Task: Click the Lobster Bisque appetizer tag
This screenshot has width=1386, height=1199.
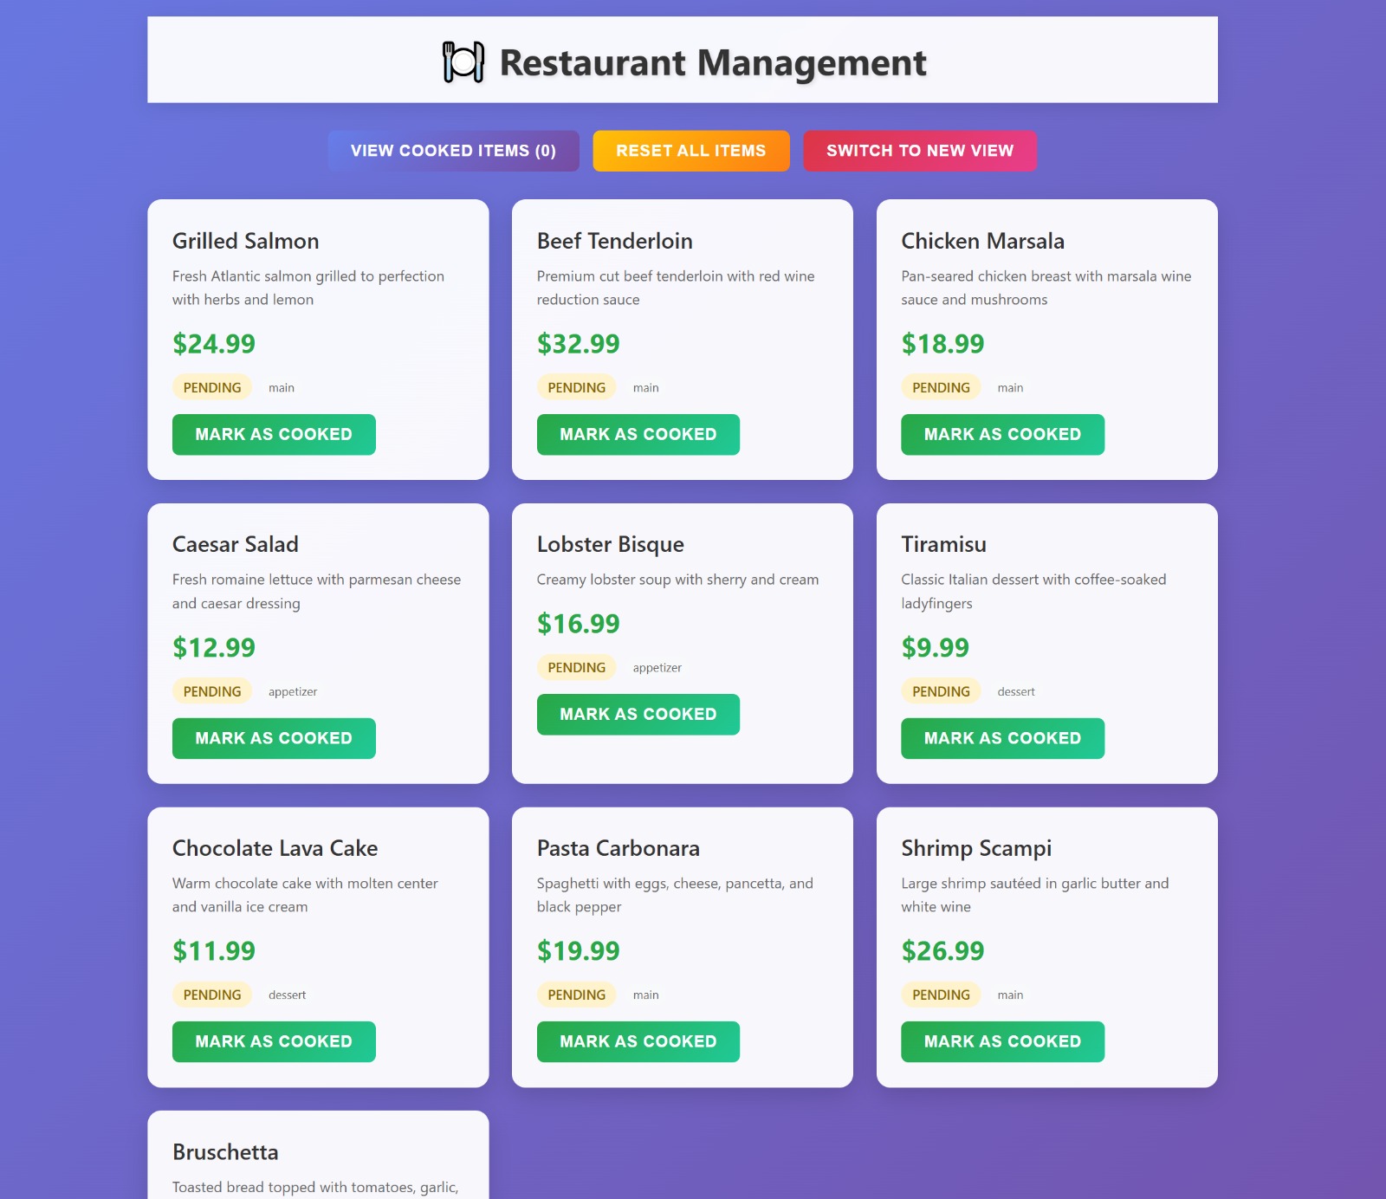Action: click(657, 668)
